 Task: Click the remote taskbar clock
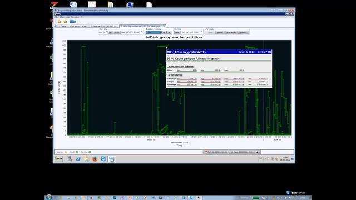tap(285, 159)
